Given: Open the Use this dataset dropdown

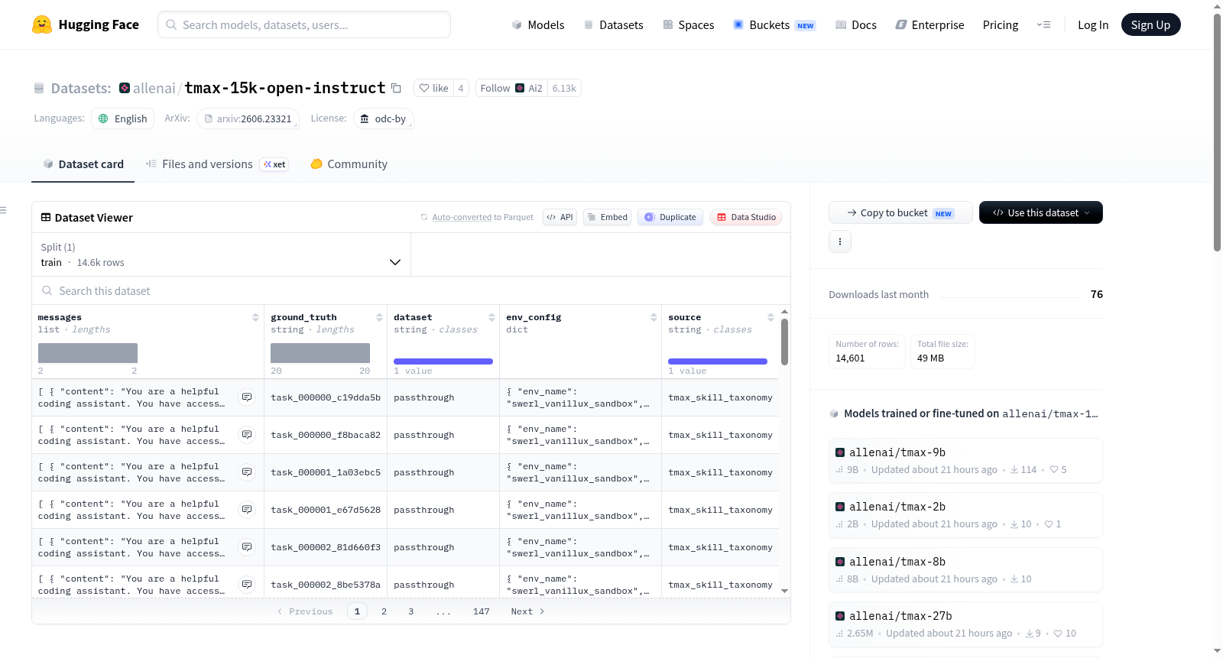Looking at the screenshot, I should point(1041,212).
